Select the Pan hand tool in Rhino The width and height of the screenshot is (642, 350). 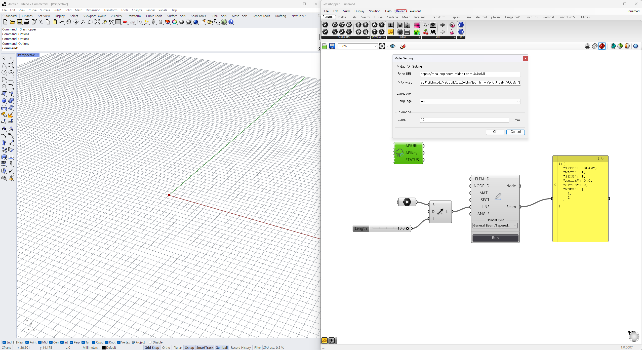click(69, 22)
